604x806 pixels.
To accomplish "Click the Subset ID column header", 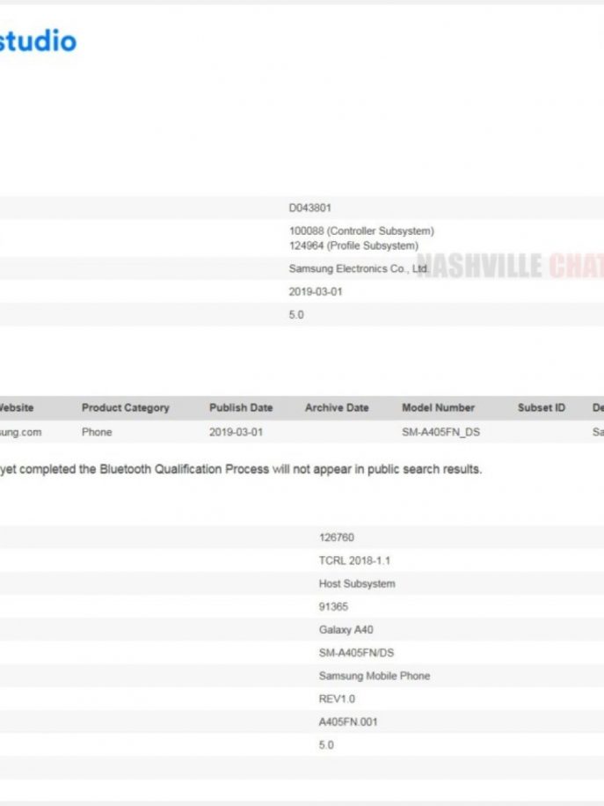I will click(541, 408).
